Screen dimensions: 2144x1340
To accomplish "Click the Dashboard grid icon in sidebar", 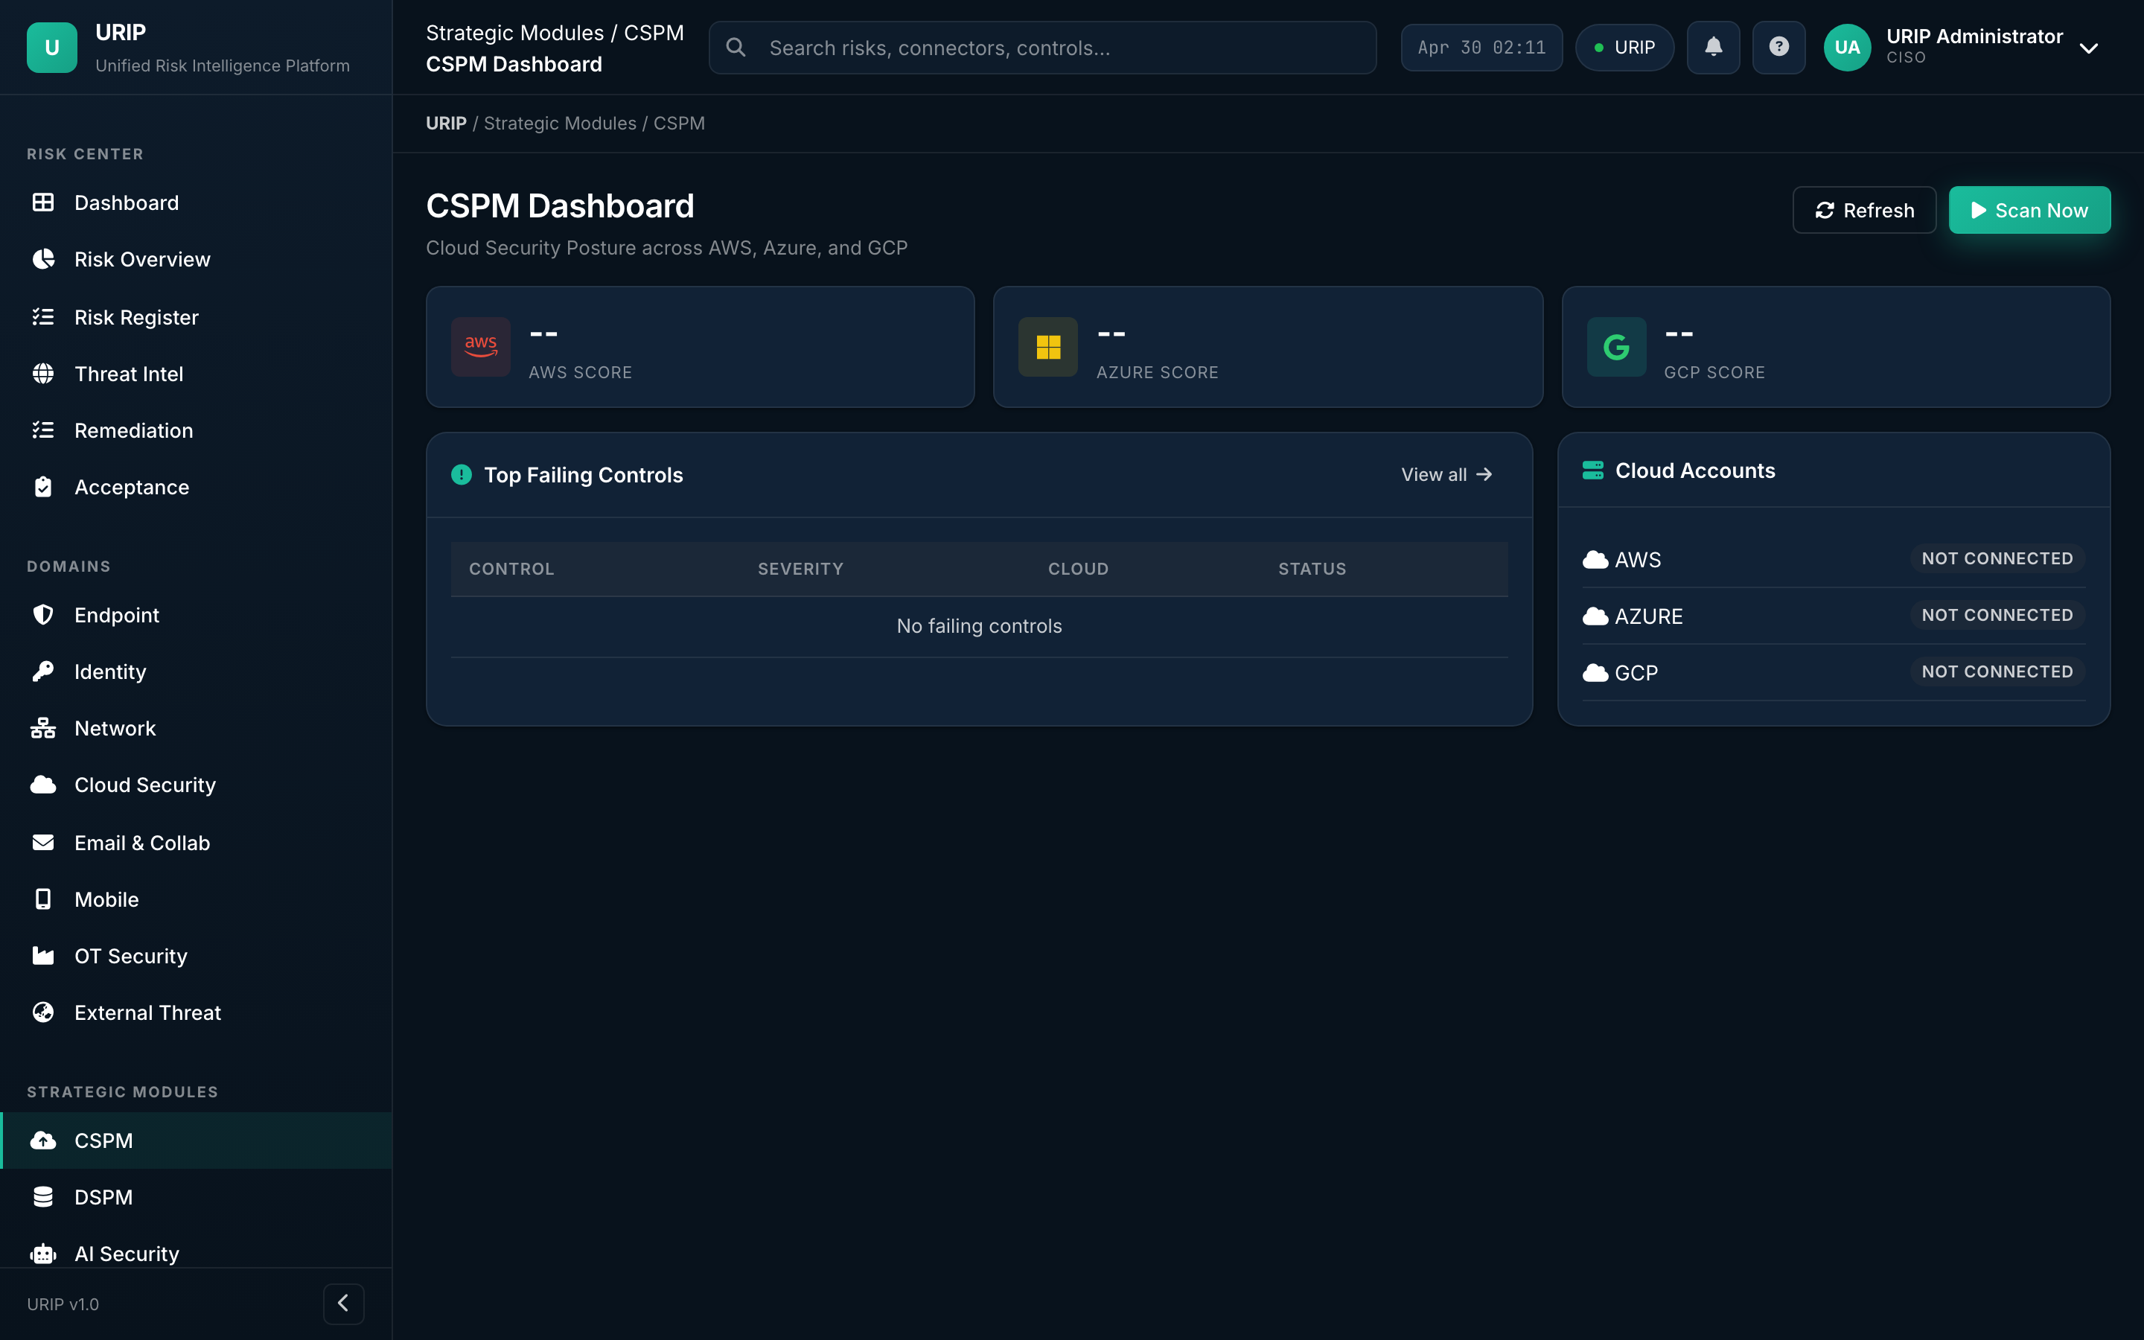I will (42, 202).
